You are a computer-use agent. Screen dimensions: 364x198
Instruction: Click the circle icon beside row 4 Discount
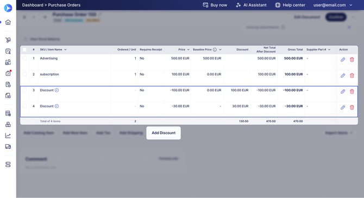[x=57, y=106]
